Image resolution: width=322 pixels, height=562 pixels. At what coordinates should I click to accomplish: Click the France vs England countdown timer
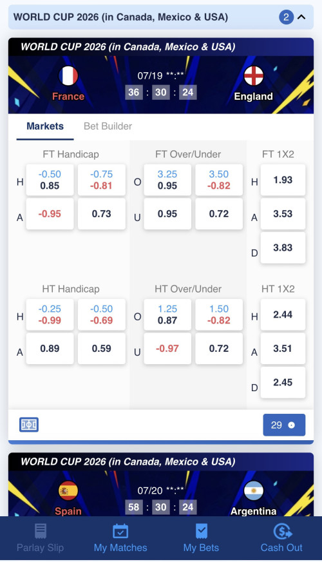(161, 92)
